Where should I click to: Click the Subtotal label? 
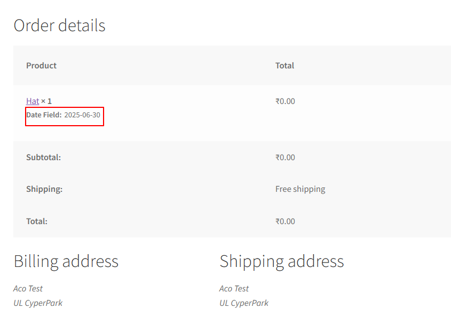(x=43, y=157)
